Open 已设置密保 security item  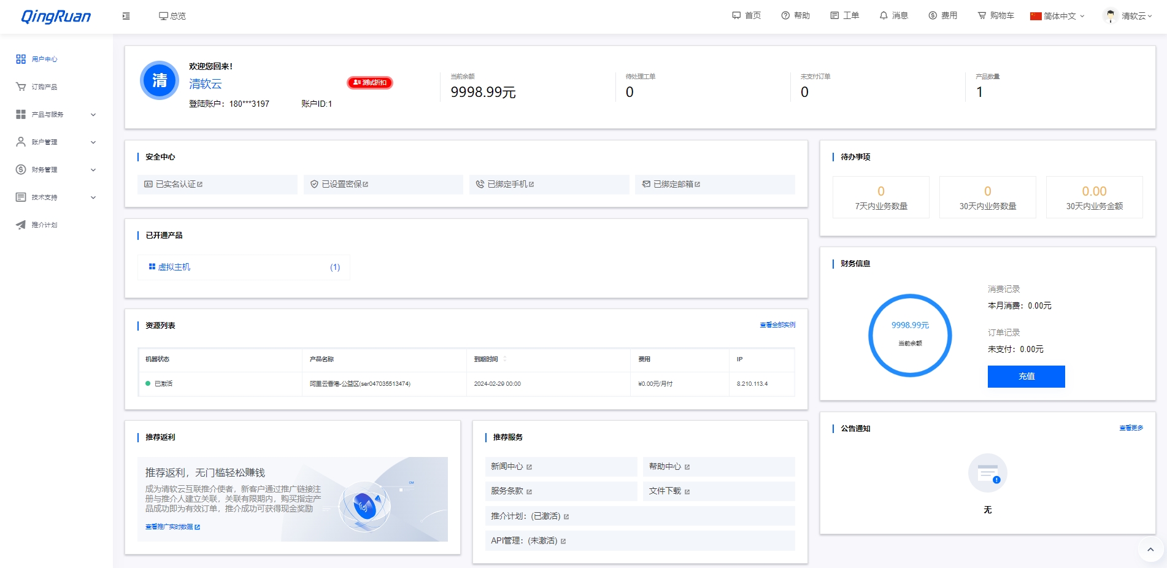[x=383, y=184]
